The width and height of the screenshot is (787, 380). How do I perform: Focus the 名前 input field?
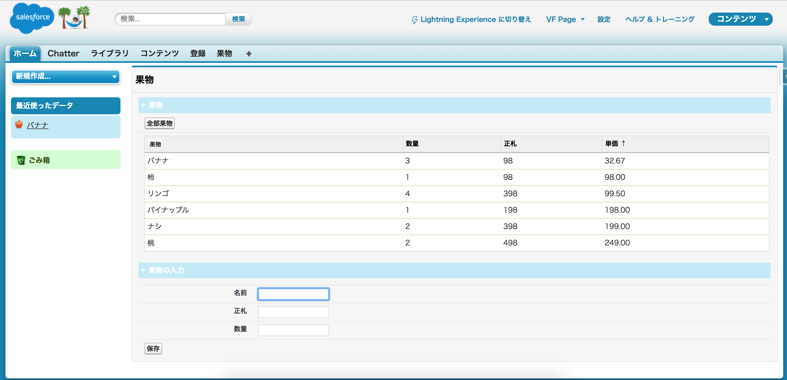[293, 294]
